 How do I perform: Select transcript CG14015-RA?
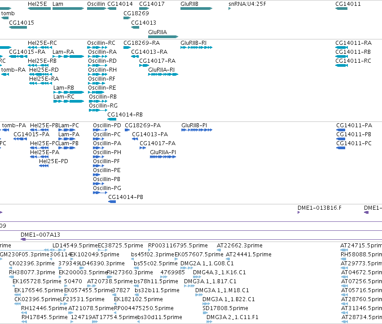[x=27, y=52]
